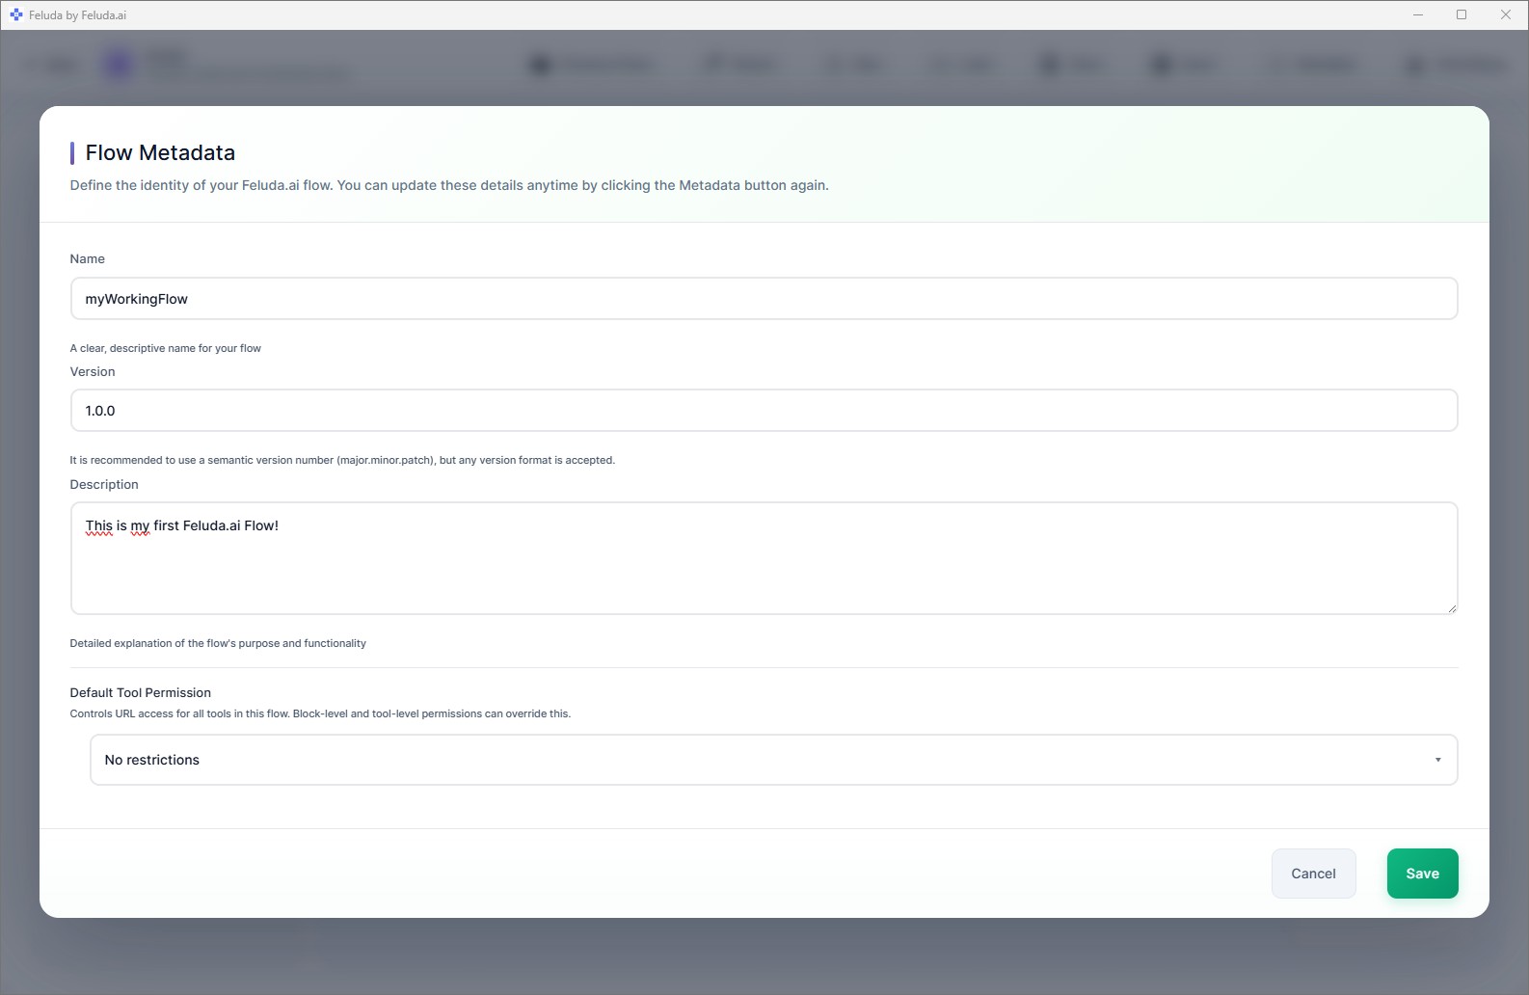Image resolution: width=1529 pixels, height=995 pixels.
Task: Click the Feluda app icon in title bar
Action: click(16, 15)
